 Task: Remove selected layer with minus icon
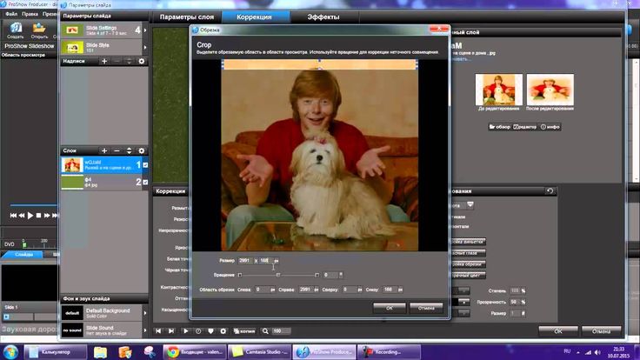(x=117, y=150)
